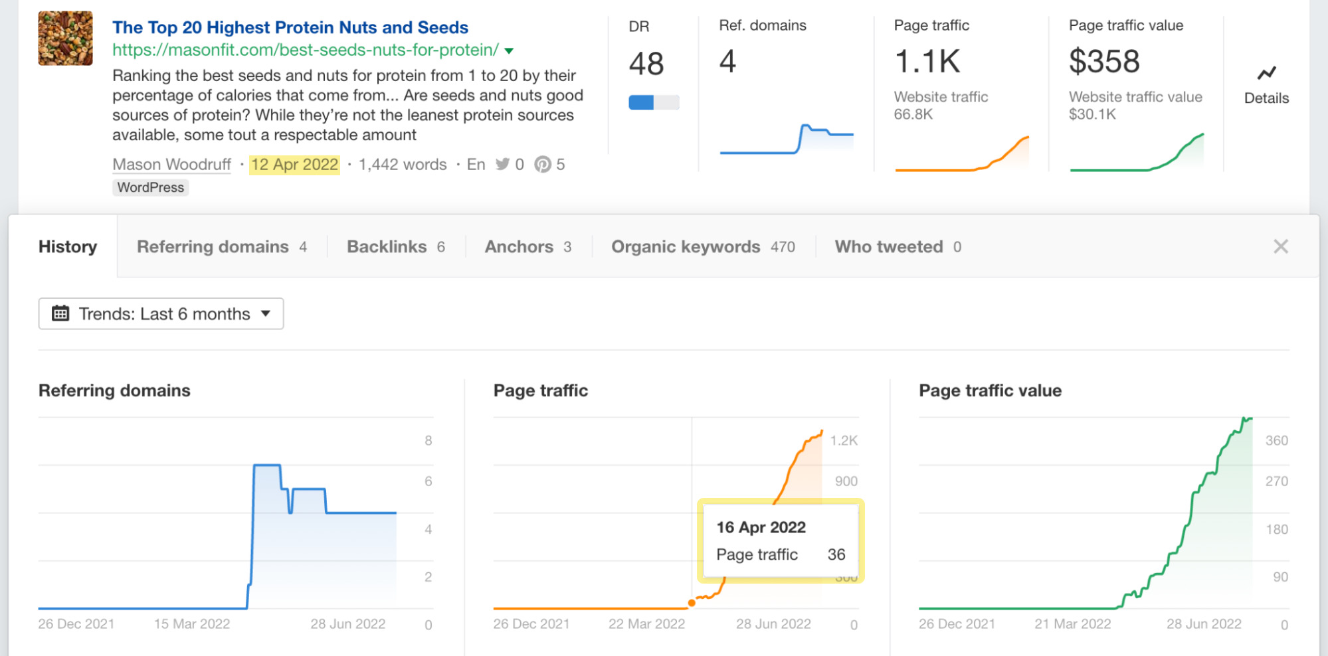Open Mason Woodruff's author link
Screen dimensions: 1328x656
[x=171, y=164]
